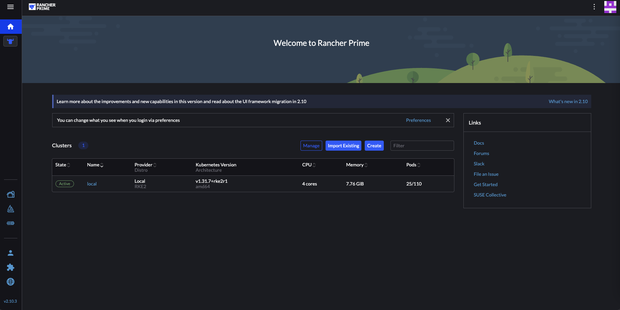Open the What's new in 2.10 link
This screenshot has width=620, height=310.
tap(568, 101)
